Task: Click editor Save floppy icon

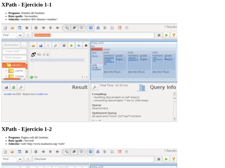Action: [40, 46]
